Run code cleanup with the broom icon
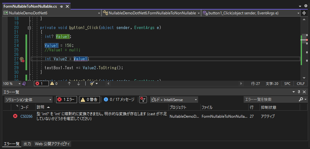 (x=92, y=84)
